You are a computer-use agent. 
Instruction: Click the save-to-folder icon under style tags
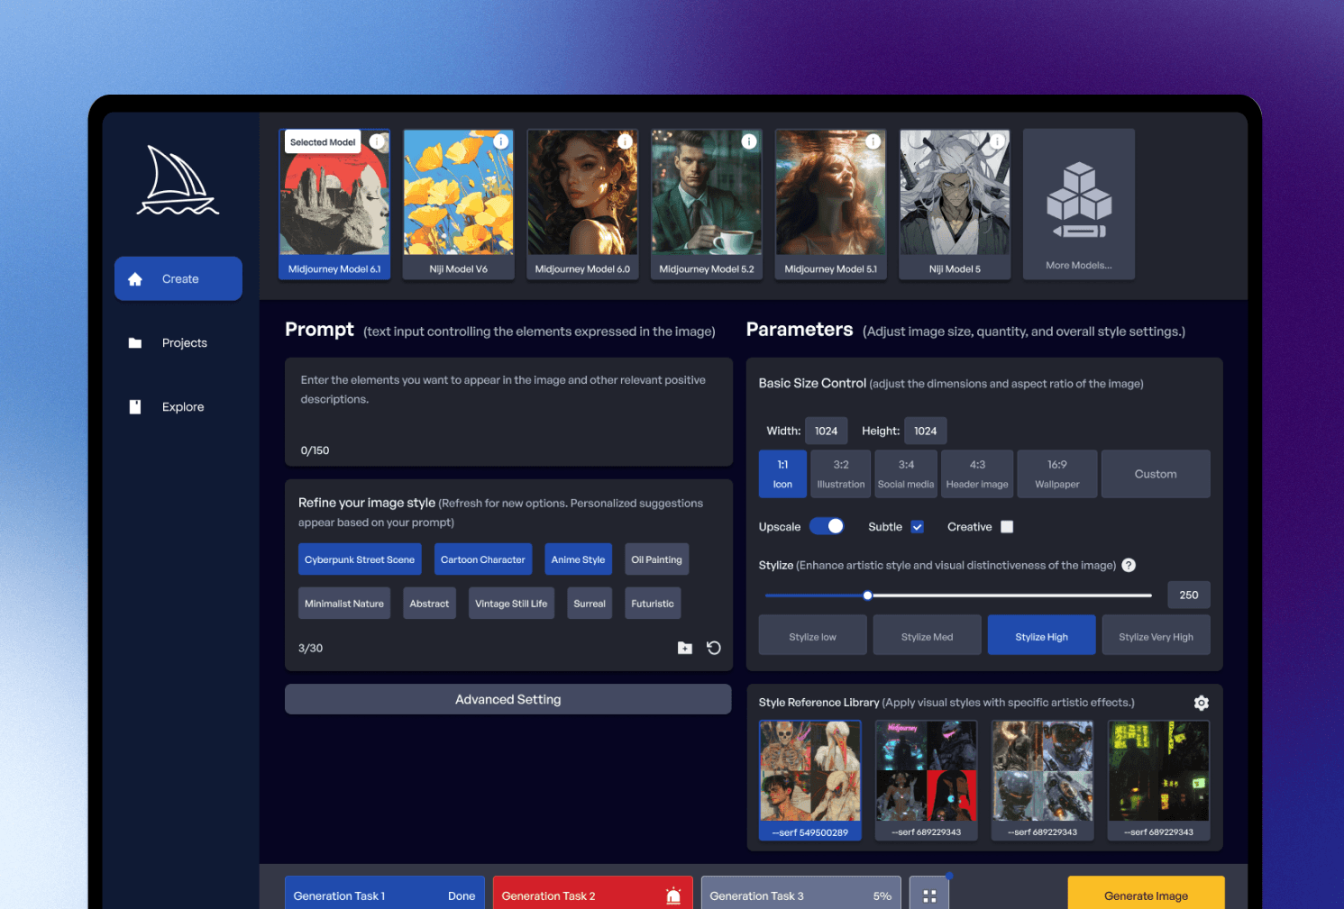(685, 648)
